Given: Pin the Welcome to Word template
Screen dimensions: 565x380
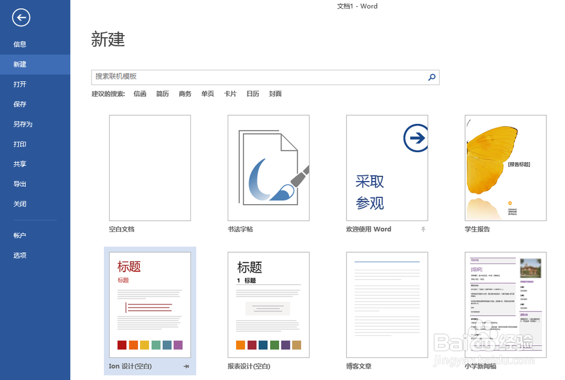Looking at the screenshot, I should click(x=423, y=229).
